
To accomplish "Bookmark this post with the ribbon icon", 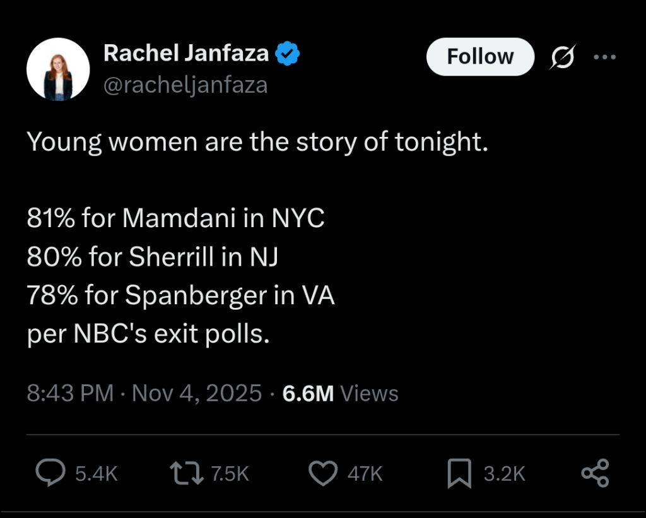I will coord(459,473).
